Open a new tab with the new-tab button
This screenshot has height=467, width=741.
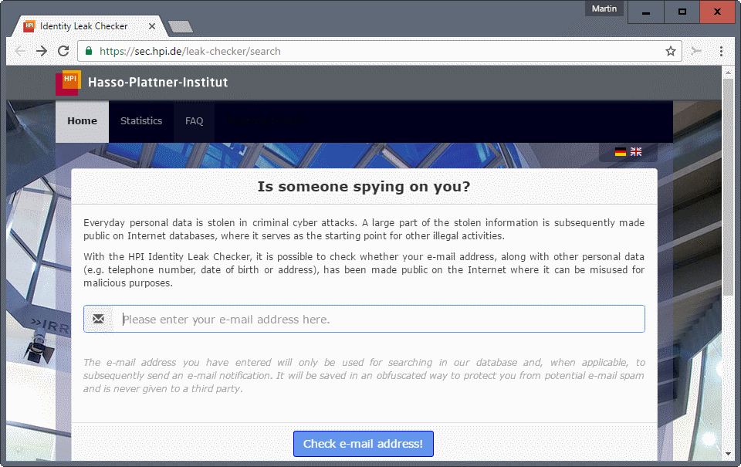[181, 27]
